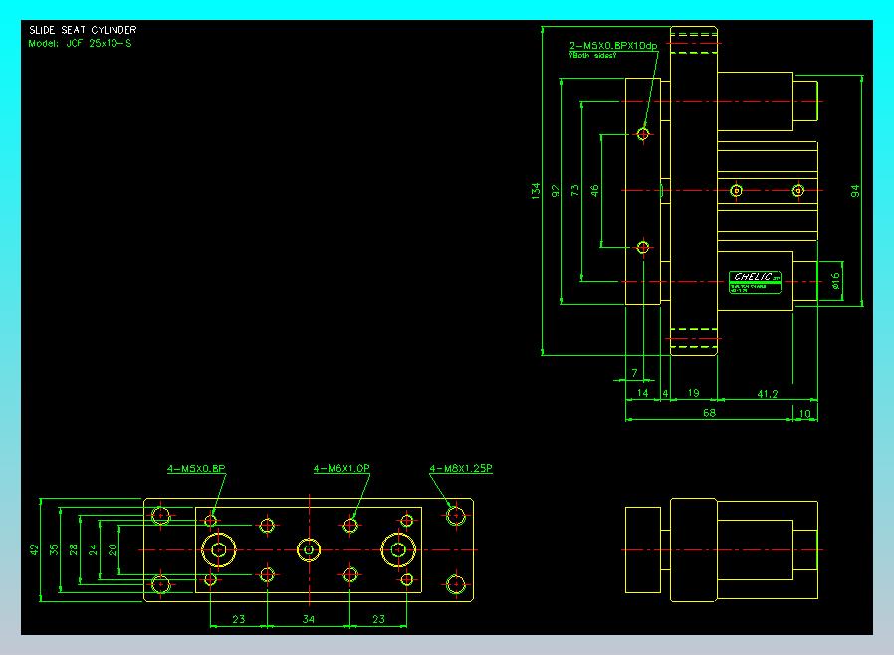894x655 pixels.
Task: Select the 46 hole spacing dimension
Action: [594, 189]
